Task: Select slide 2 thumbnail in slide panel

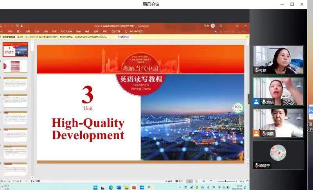Action: 15,66
